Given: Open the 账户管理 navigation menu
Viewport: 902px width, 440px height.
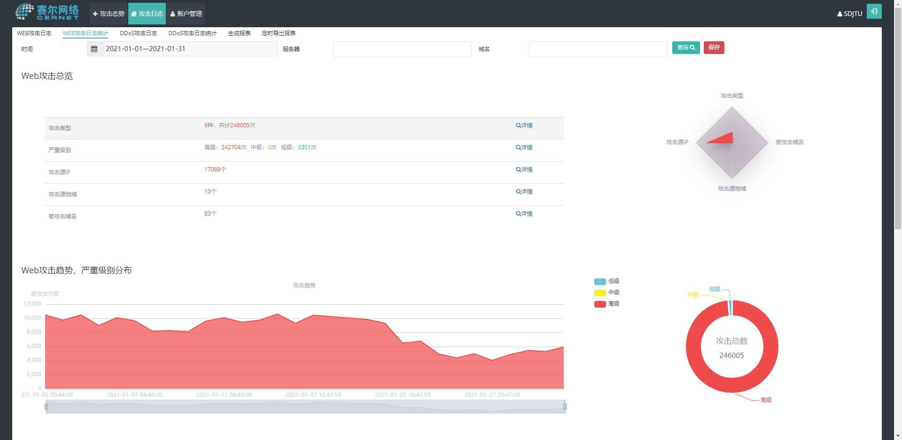Looking at the screenshot, I should [186, 14].
